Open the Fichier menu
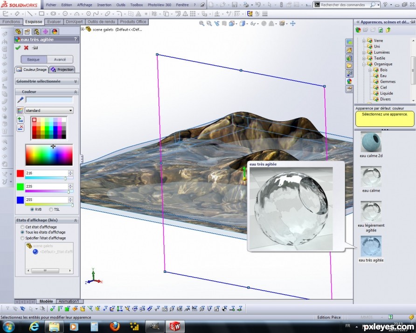 51,5
